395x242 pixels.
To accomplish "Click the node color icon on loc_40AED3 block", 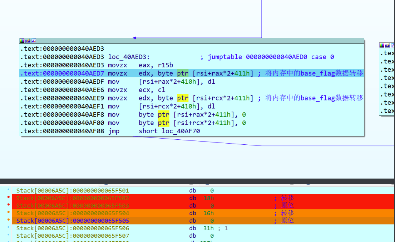I will pos(22,41).
